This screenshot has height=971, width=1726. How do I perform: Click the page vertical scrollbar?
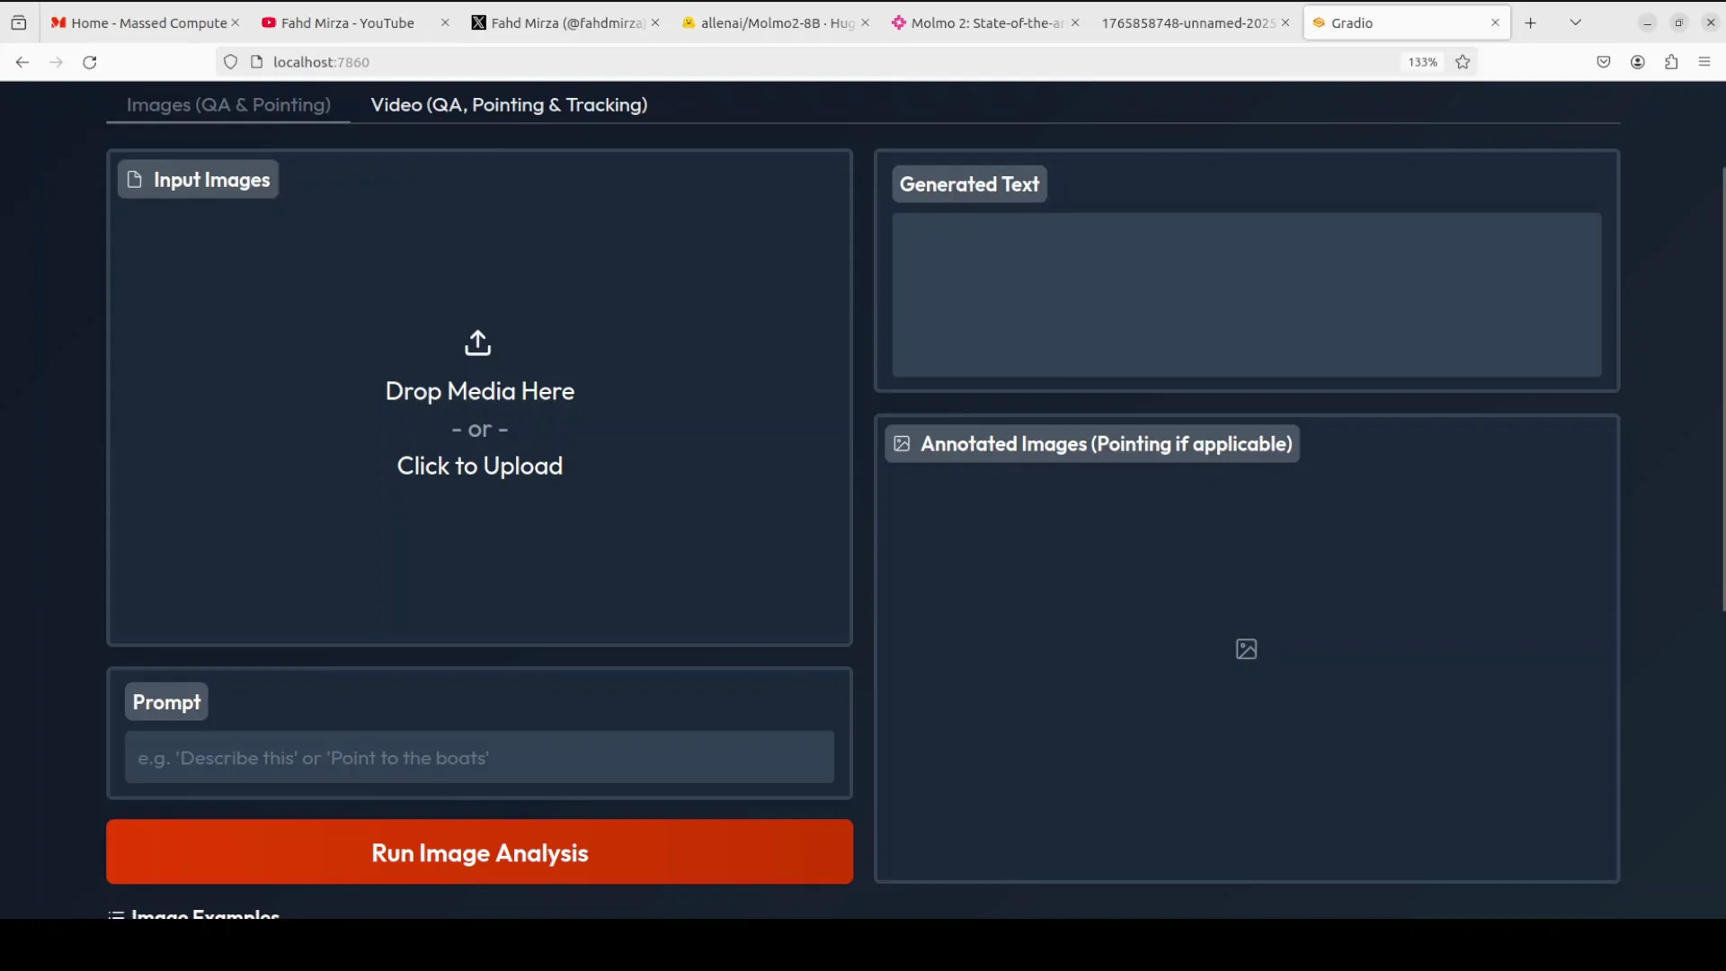(1722, 387)
